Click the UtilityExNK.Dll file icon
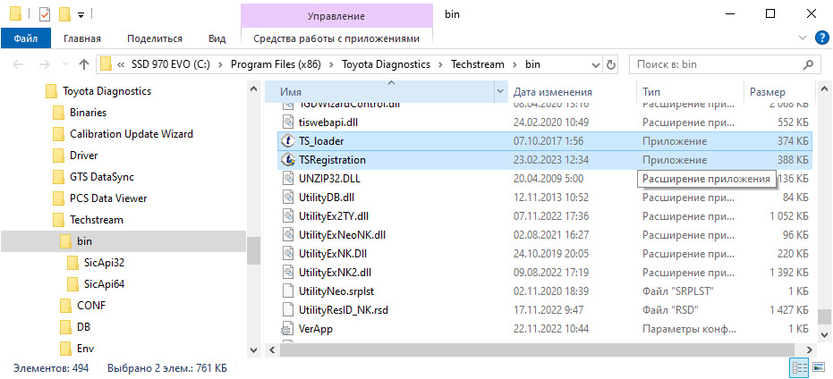The width and height of the screenshot is (833, 379). point(287,254)
